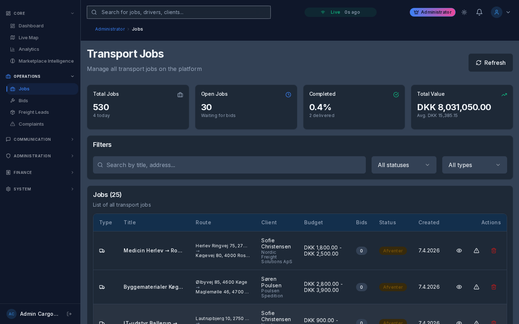
Task: Click the truck type icon for Medicin Herlev
Action: [x=102, y=251]
